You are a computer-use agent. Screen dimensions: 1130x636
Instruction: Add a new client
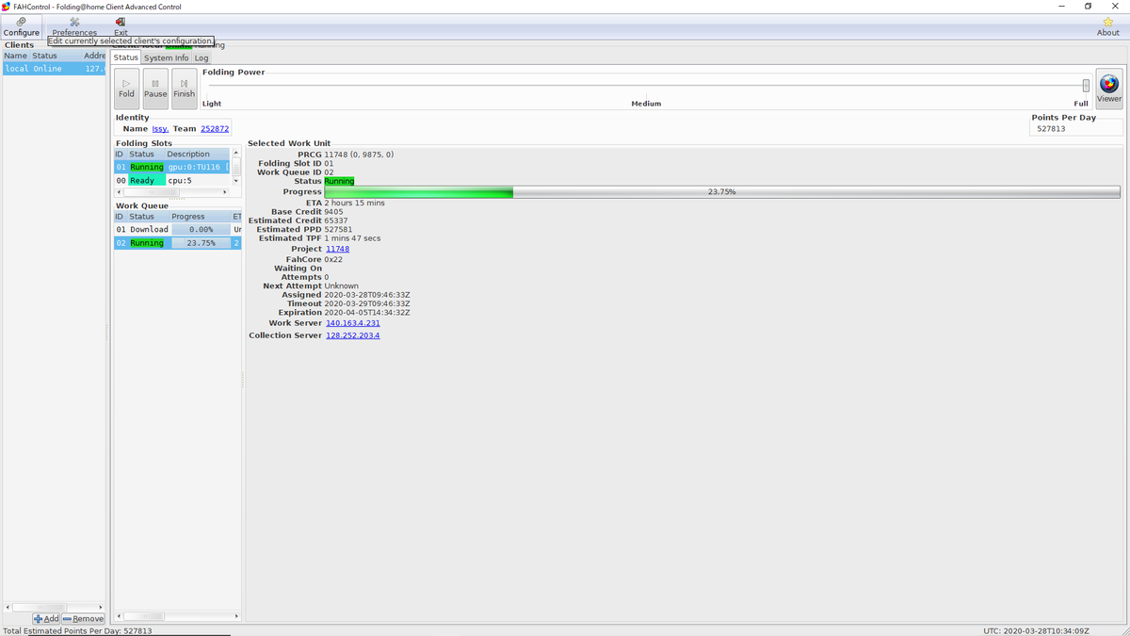(46, 618)
